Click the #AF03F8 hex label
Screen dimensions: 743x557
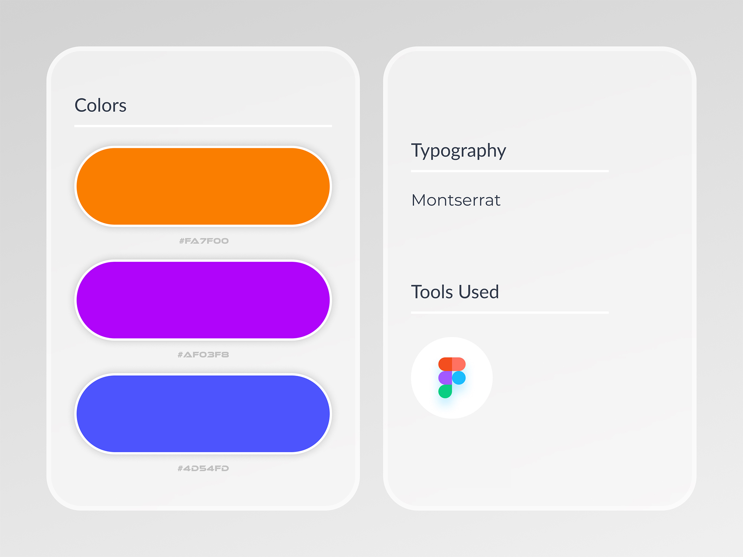(x=203, y=355)
